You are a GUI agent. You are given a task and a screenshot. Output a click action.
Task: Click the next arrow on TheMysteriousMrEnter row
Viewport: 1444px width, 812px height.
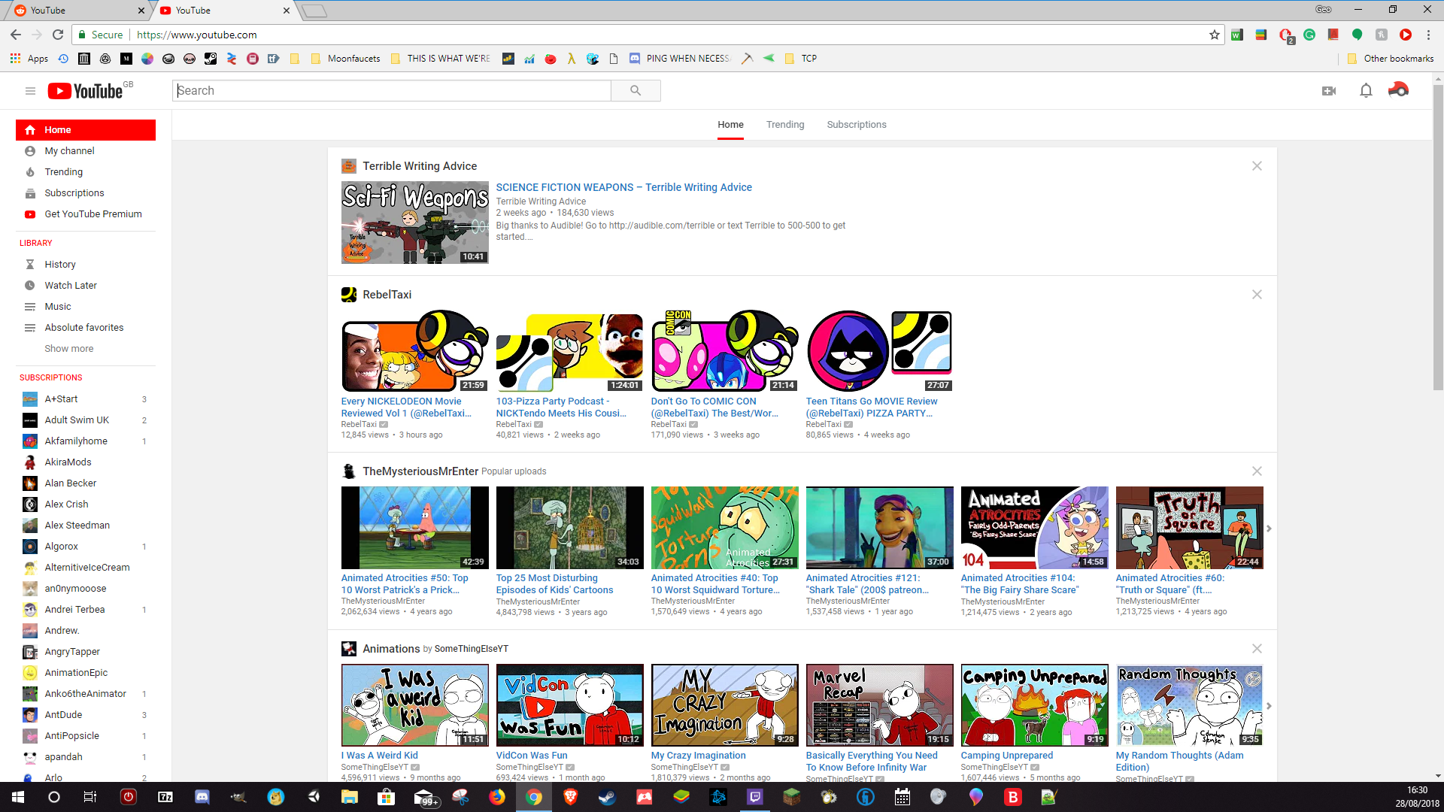coord(1269,529)
